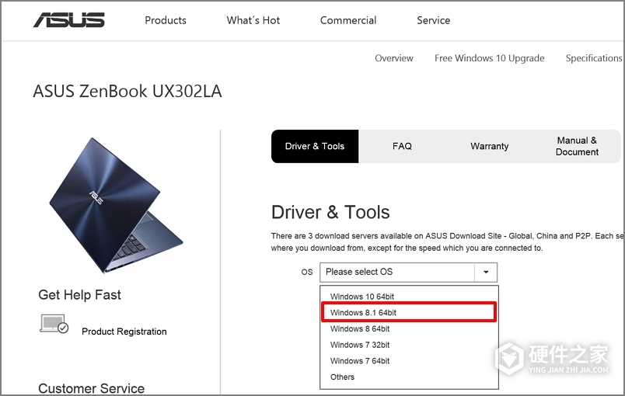
Task: Click the Product Registration laptop icon
Action: (x=54, y=325)
